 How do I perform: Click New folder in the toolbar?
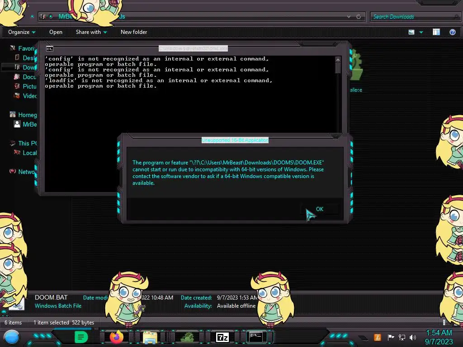134,32
